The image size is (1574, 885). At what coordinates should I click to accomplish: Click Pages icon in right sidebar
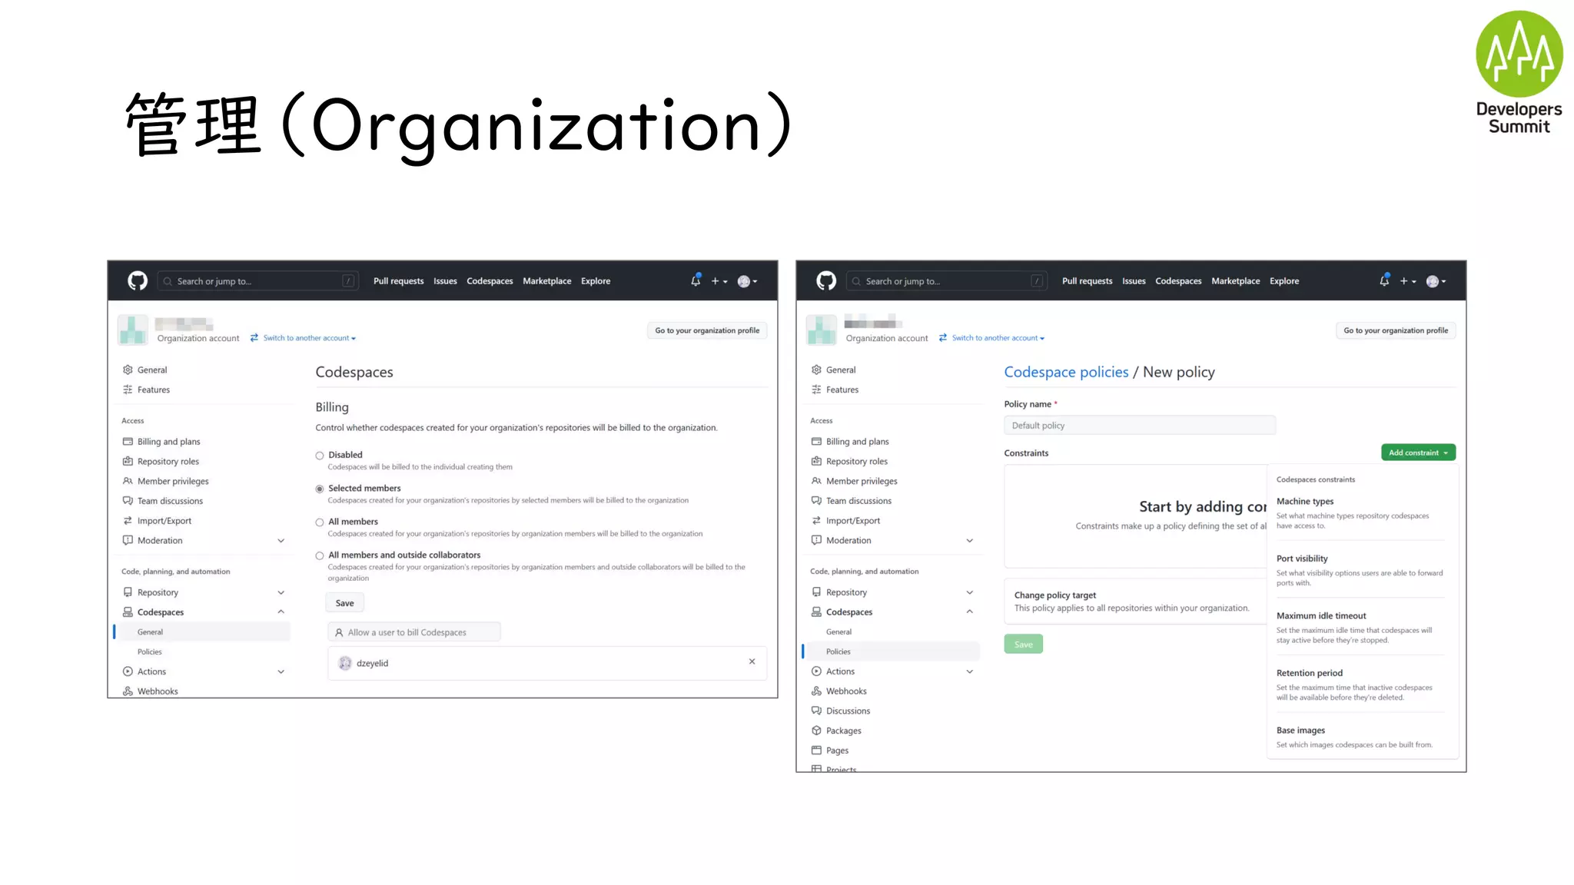816,751
